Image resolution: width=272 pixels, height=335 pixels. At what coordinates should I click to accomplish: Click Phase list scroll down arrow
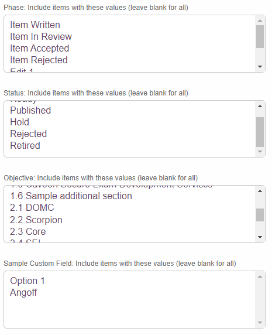coord(260,67)
